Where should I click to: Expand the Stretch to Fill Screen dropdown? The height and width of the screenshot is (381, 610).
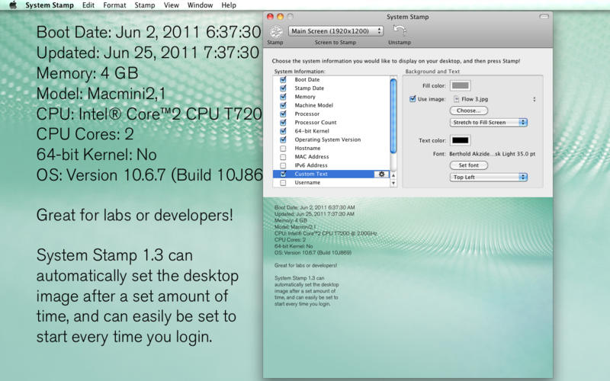pyautogui.click(x=488, y=122)
